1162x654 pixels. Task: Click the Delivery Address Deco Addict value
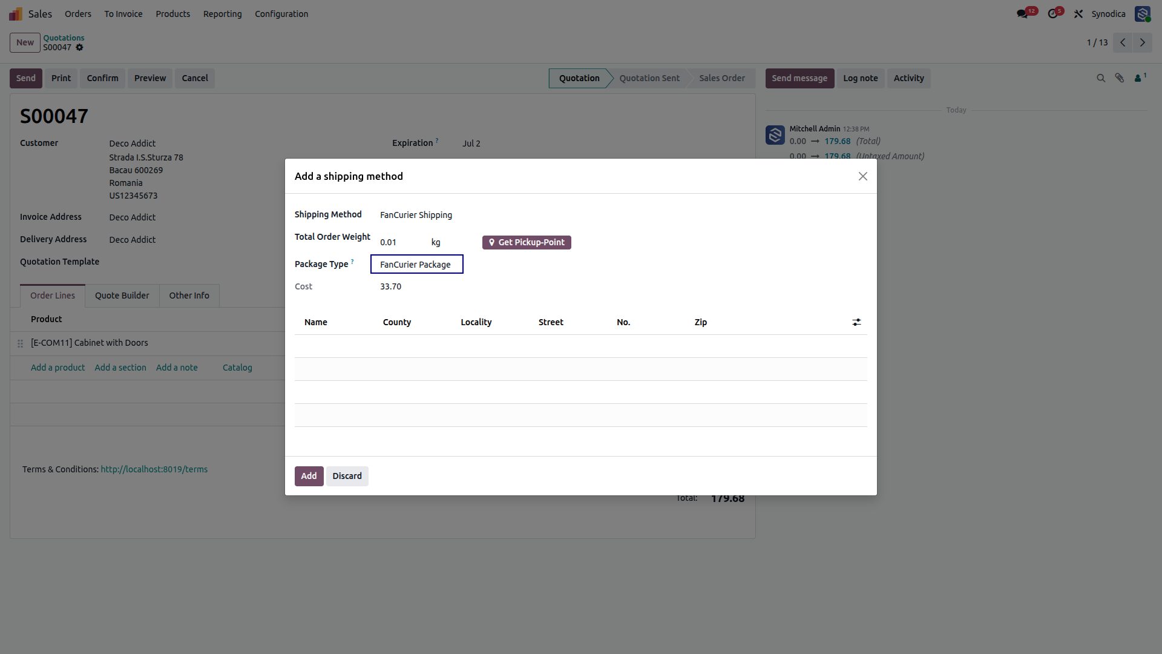(133, 240)
